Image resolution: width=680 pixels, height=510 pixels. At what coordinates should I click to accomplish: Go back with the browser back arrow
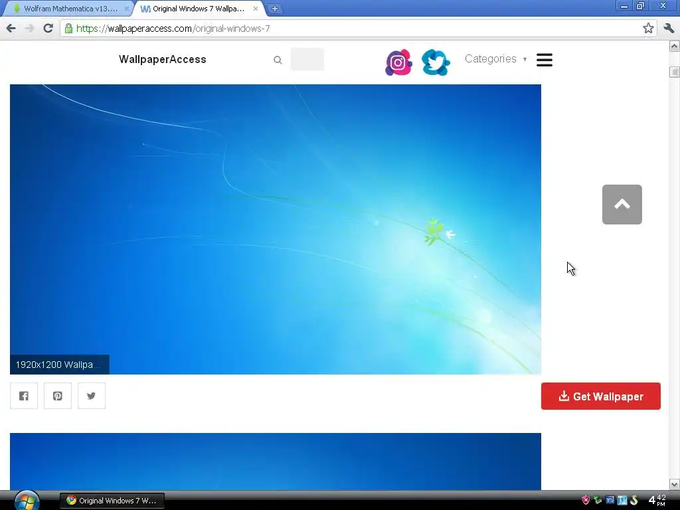(x=11, y=29)
